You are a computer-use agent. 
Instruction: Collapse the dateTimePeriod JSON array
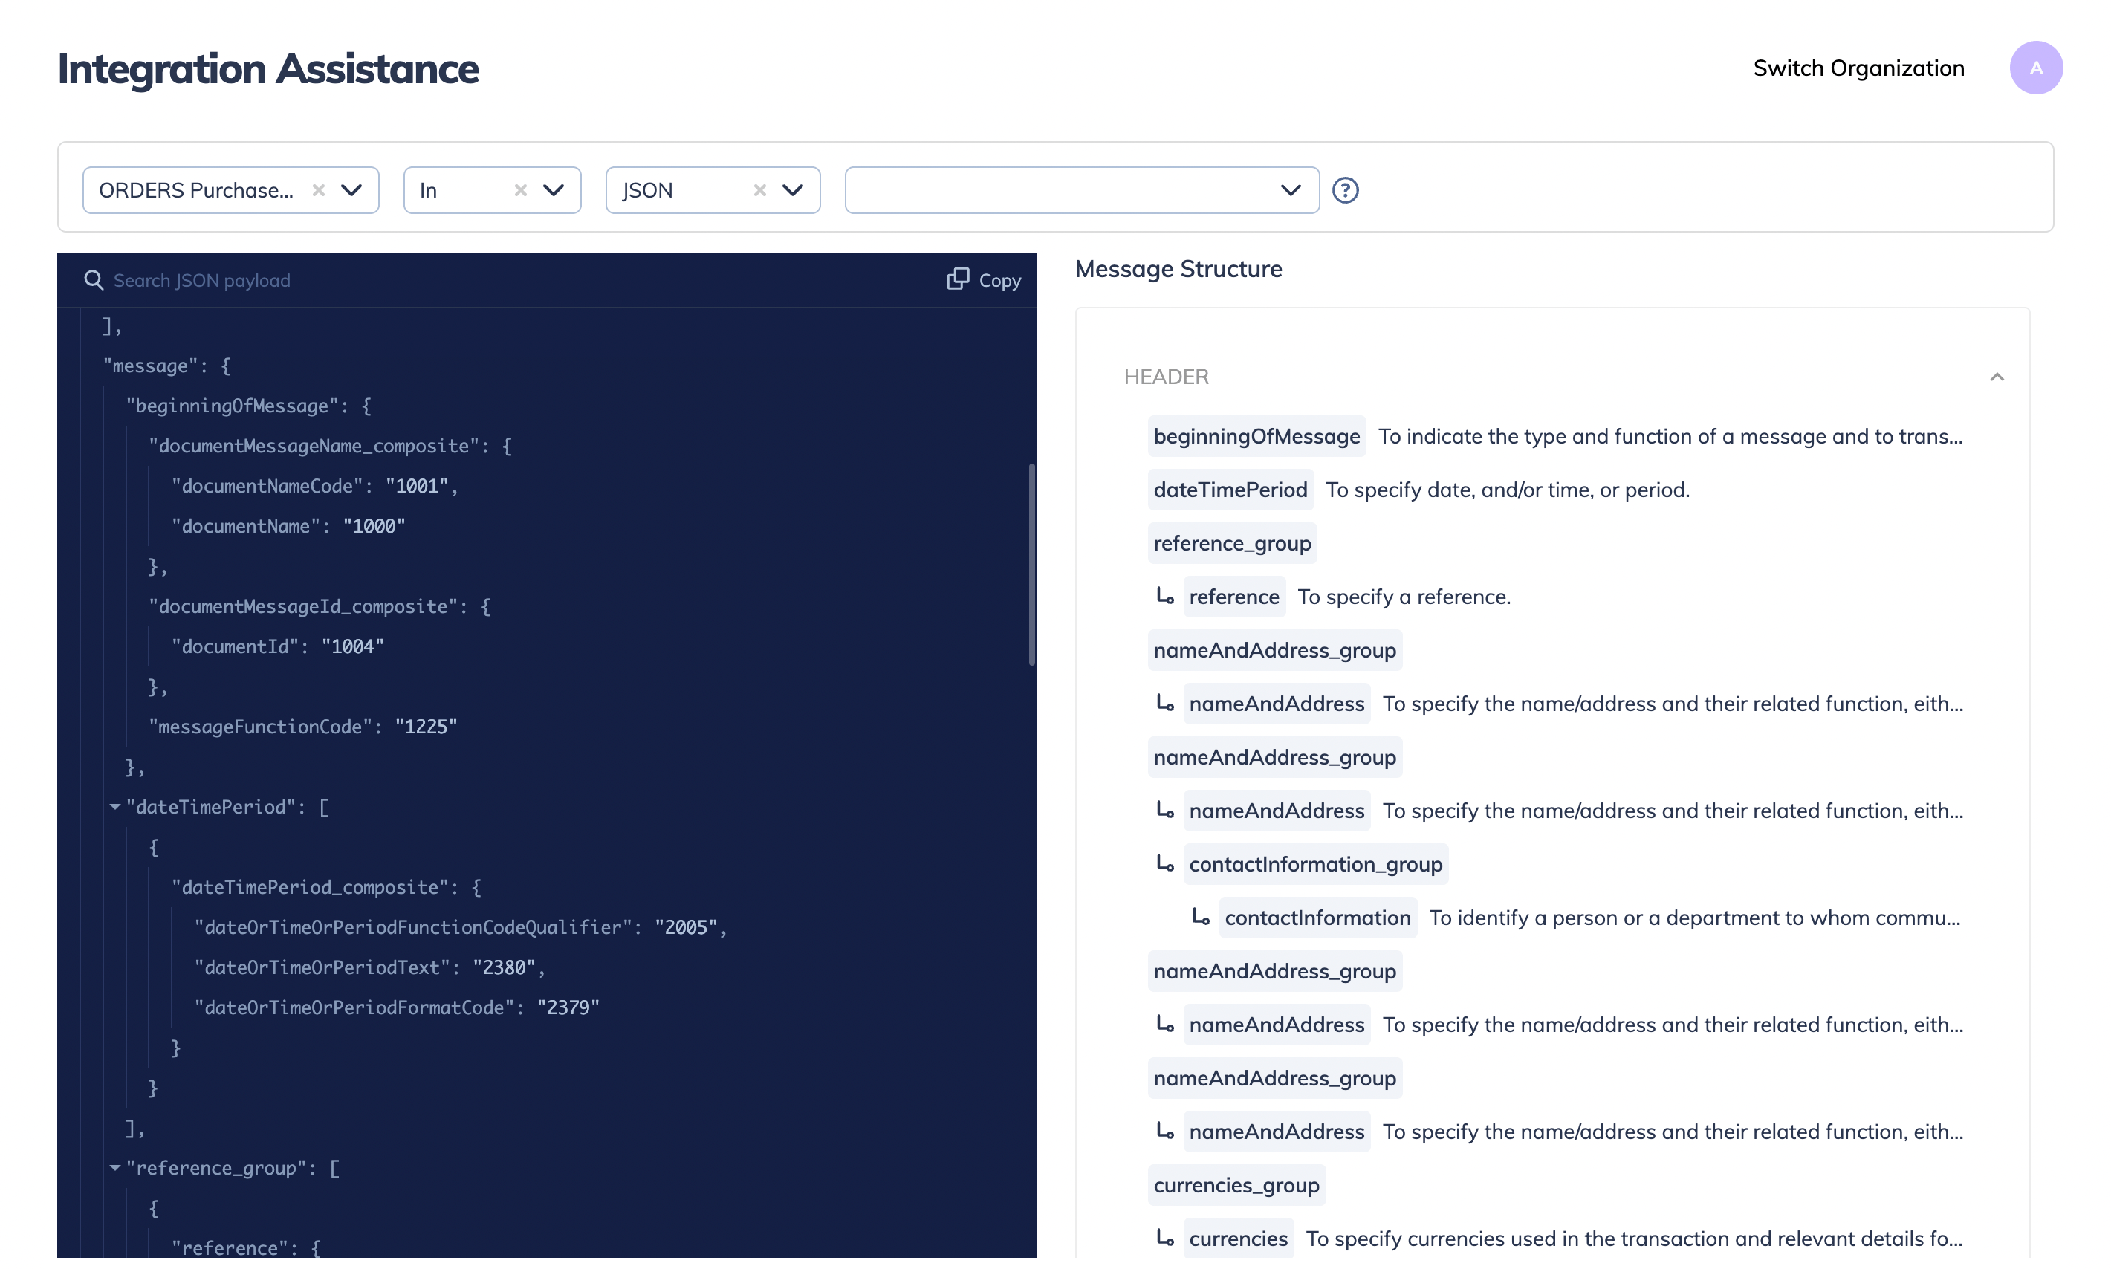point(114,806)
